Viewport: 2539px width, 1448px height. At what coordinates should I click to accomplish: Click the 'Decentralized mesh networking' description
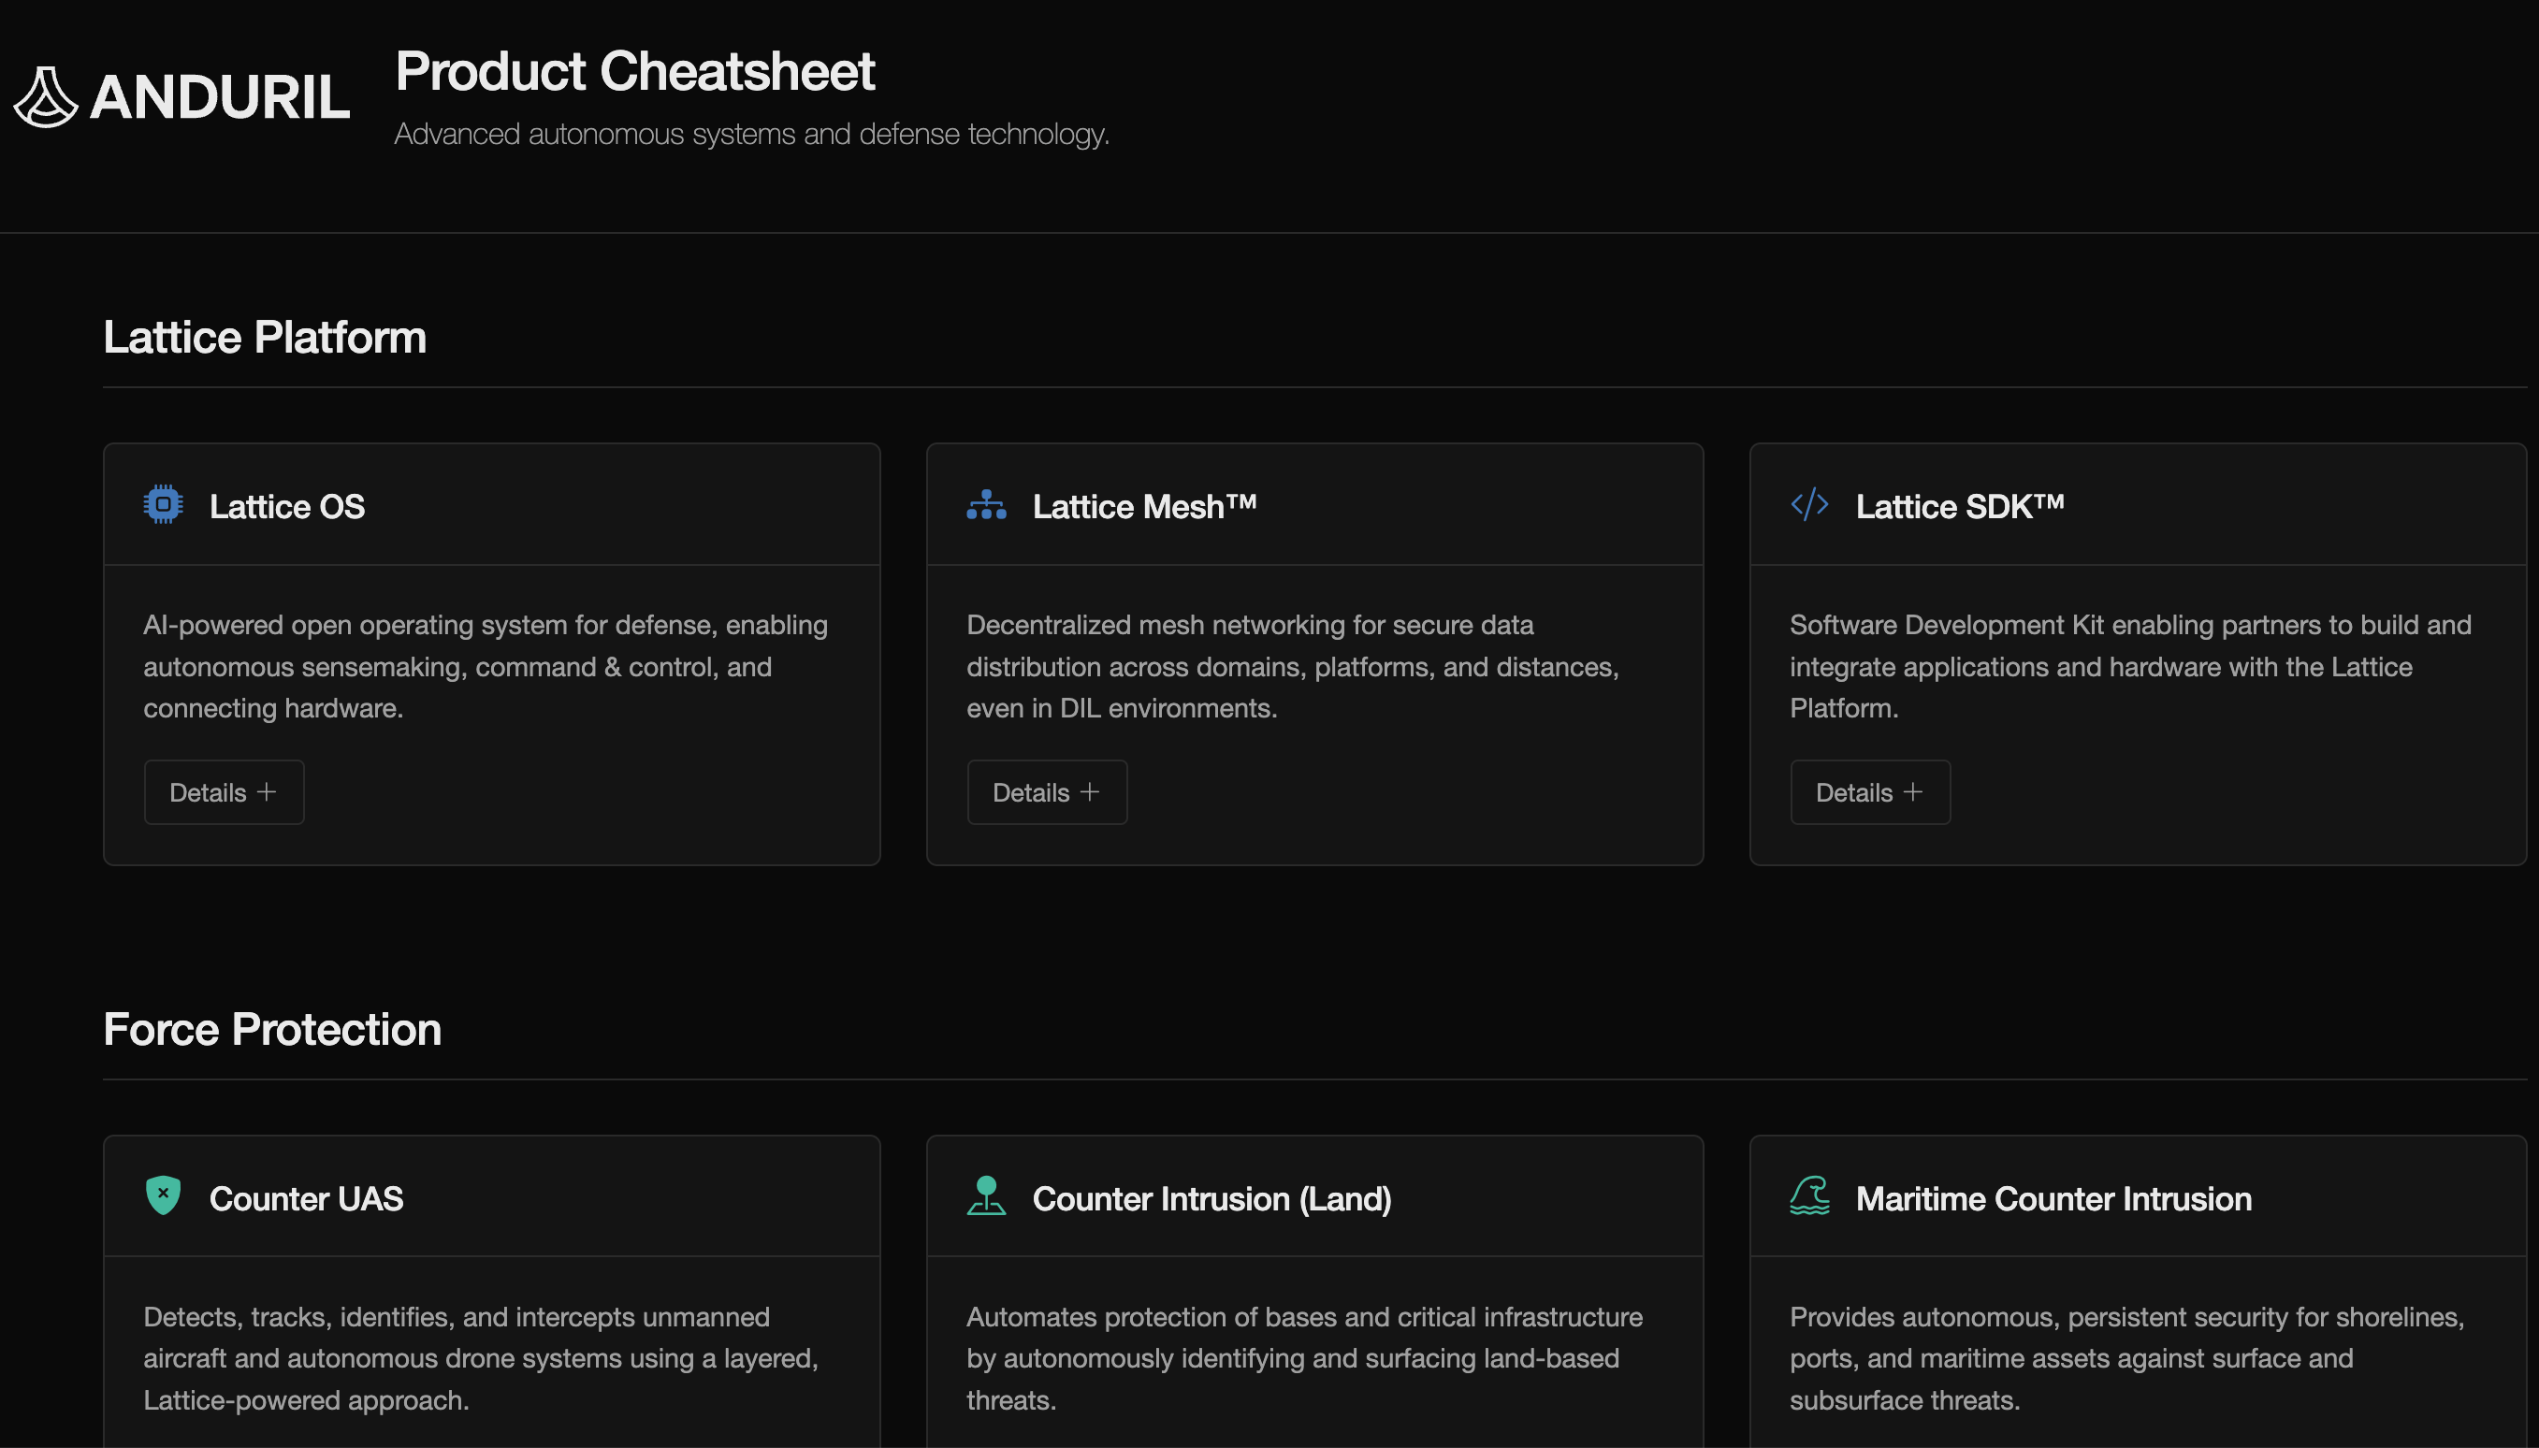(x=1293, y=666)
